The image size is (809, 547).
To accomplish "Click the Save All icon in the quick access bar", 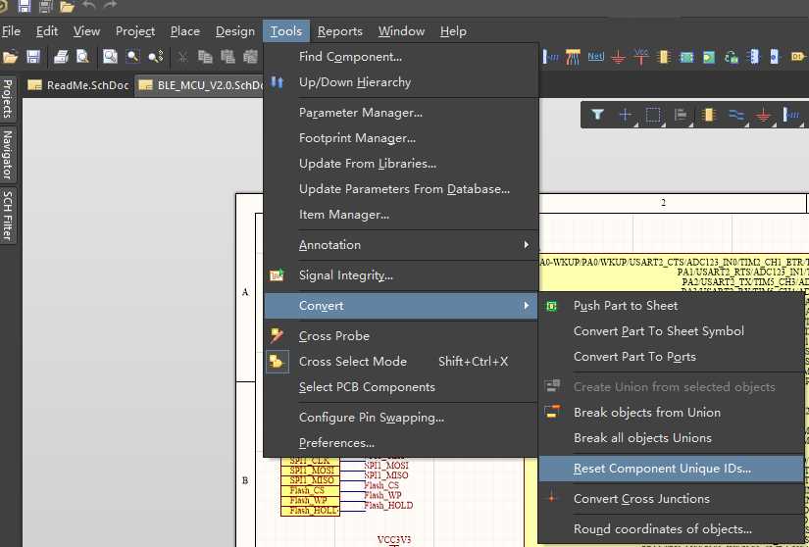I will [x=46, y=6].
